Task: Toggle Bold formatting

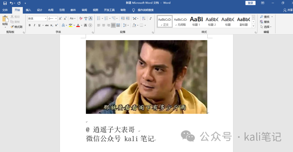Action: 30,25
